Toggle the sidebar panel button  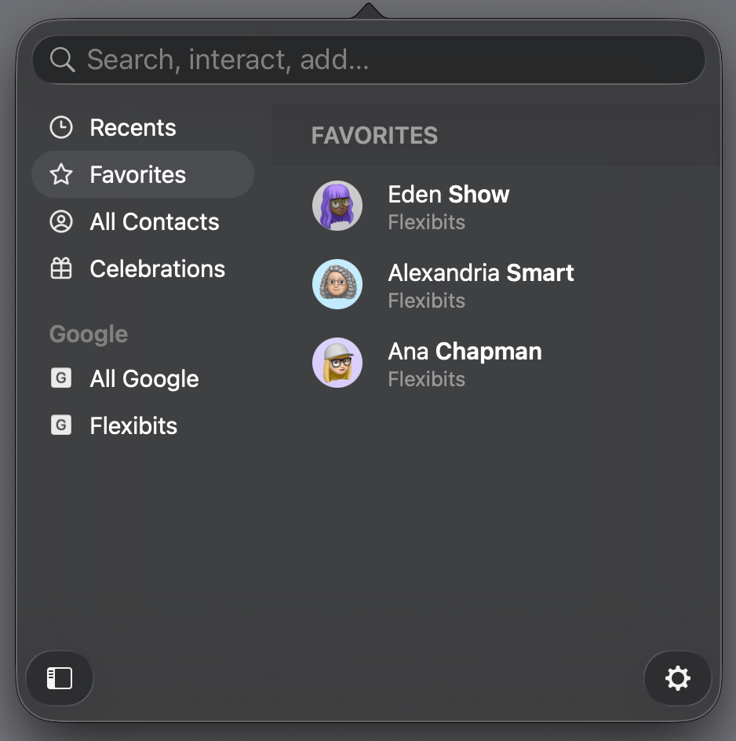point(60,677)
